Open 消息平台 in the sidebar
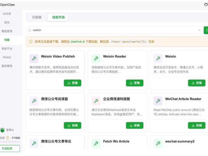This screenshot has height=156, width=208. [x=7, y=49]
